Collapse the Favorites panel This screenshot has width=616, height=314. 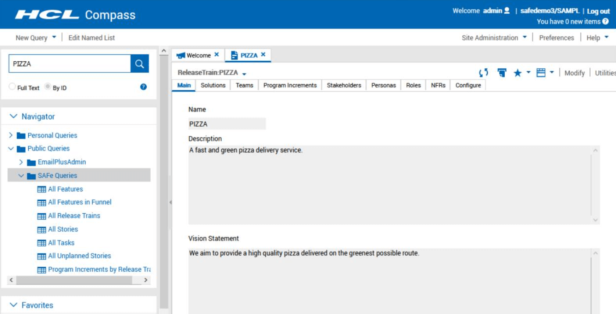(x=14, y=305)
